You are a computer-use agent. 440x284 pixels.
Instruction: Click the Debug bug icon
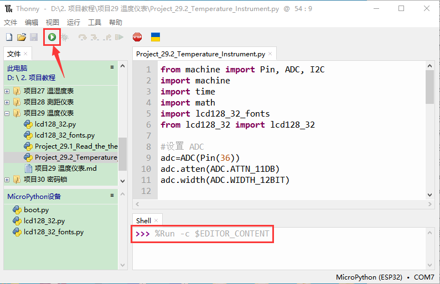pyautogui.click(x=65, y=37)
